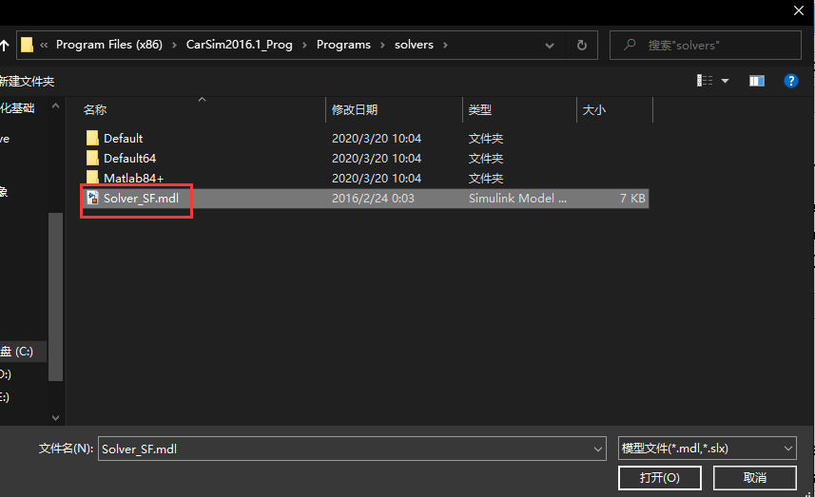Click the solvers breadcrumb
This screenshot has width=815, height=497.
[x=414, y=45]
